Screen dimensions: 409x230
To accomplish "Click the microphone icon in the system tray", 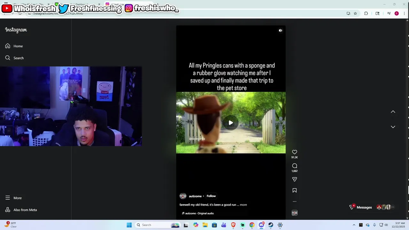I will click(374, 225).
